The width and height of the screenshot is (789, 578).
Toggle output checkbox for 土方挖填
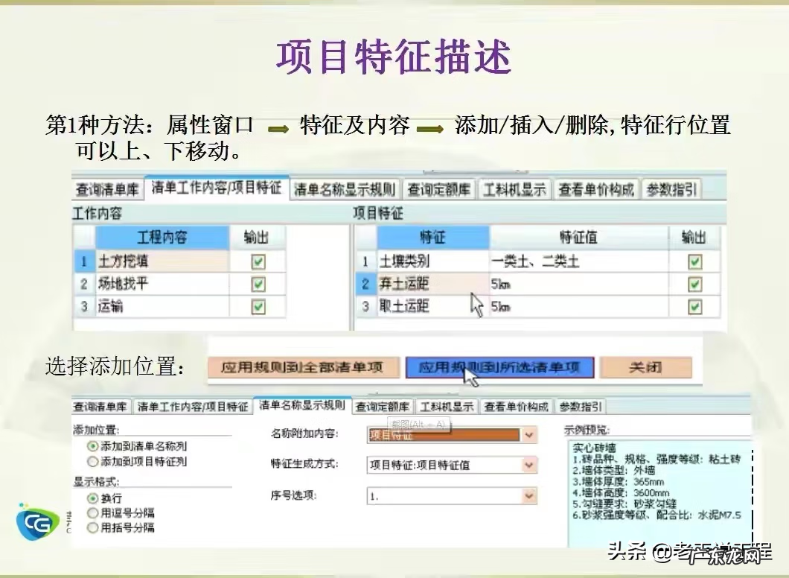258,262
